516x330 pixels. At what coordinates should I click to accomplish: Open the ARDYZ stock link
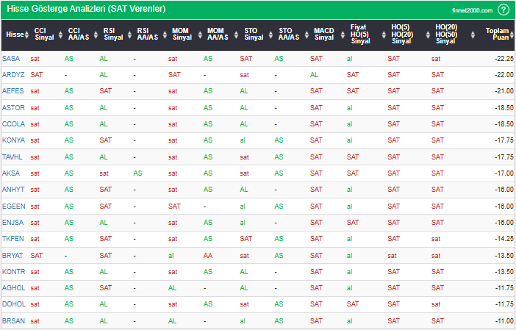[x=13, y=75]
